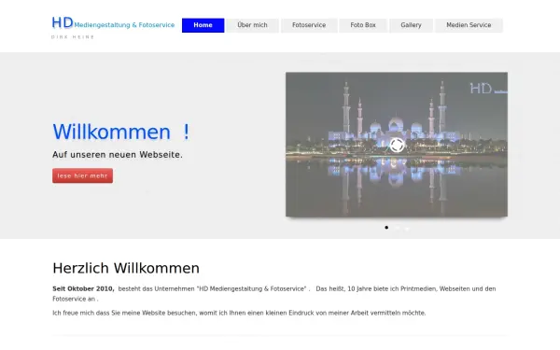Viewport: 560px width, 350px height.
Task: Click the paragraph starting Ich freue mich
Action: pos(239,313)
